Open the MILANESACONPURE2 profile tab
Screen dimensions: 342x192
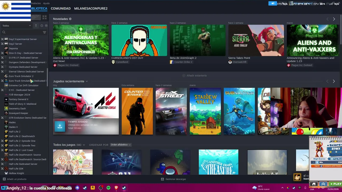click(x=91, y=9)
